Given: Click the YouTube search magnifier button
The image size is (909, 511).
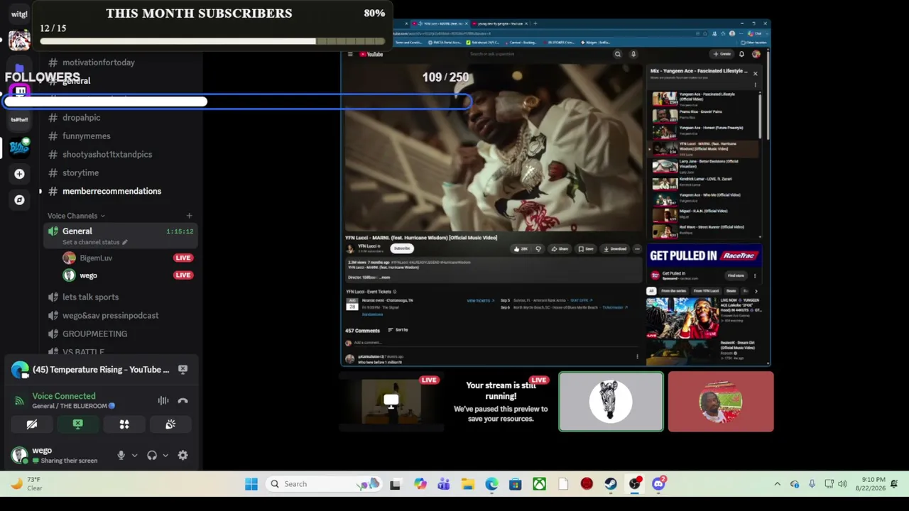Looking at the screenshot, I should (618, 54).
